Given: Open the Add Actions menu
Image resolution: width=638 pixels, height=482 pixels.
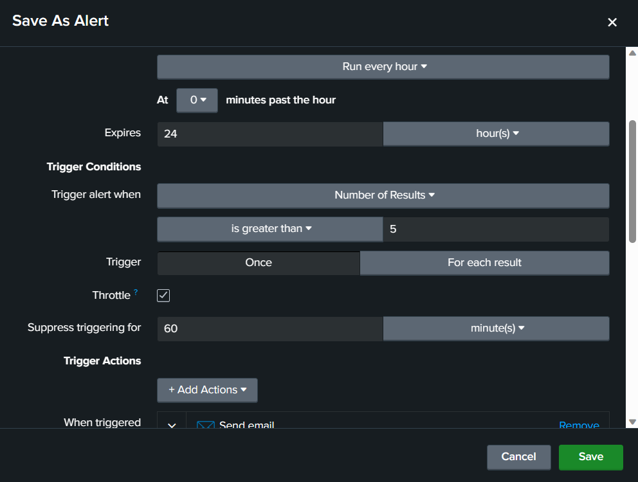Looking at the screenshot, I should pyautogui.click(x=207, y=390).
